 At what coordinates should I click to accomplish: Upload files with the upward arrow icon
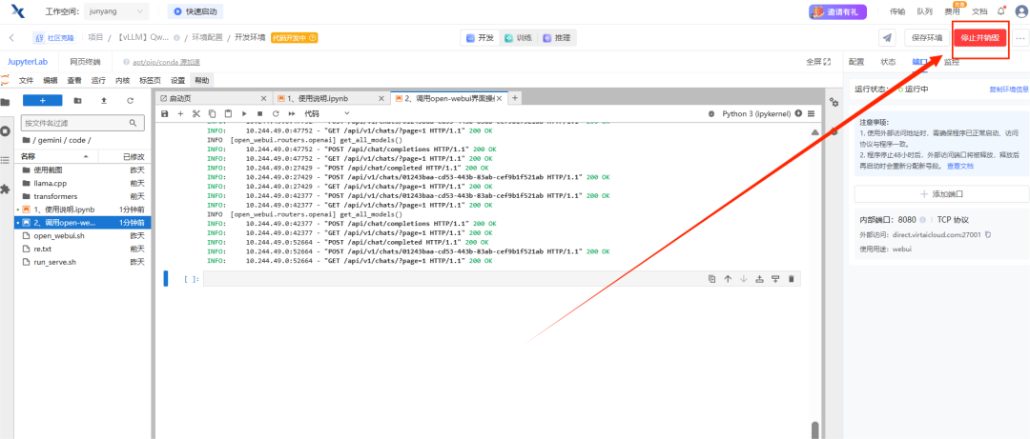[104, 100]
